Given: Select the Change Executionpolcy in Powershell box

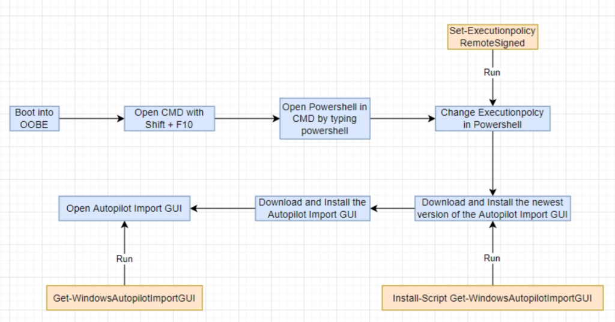Looking at the screenshot, I should (x=492, y=118).
